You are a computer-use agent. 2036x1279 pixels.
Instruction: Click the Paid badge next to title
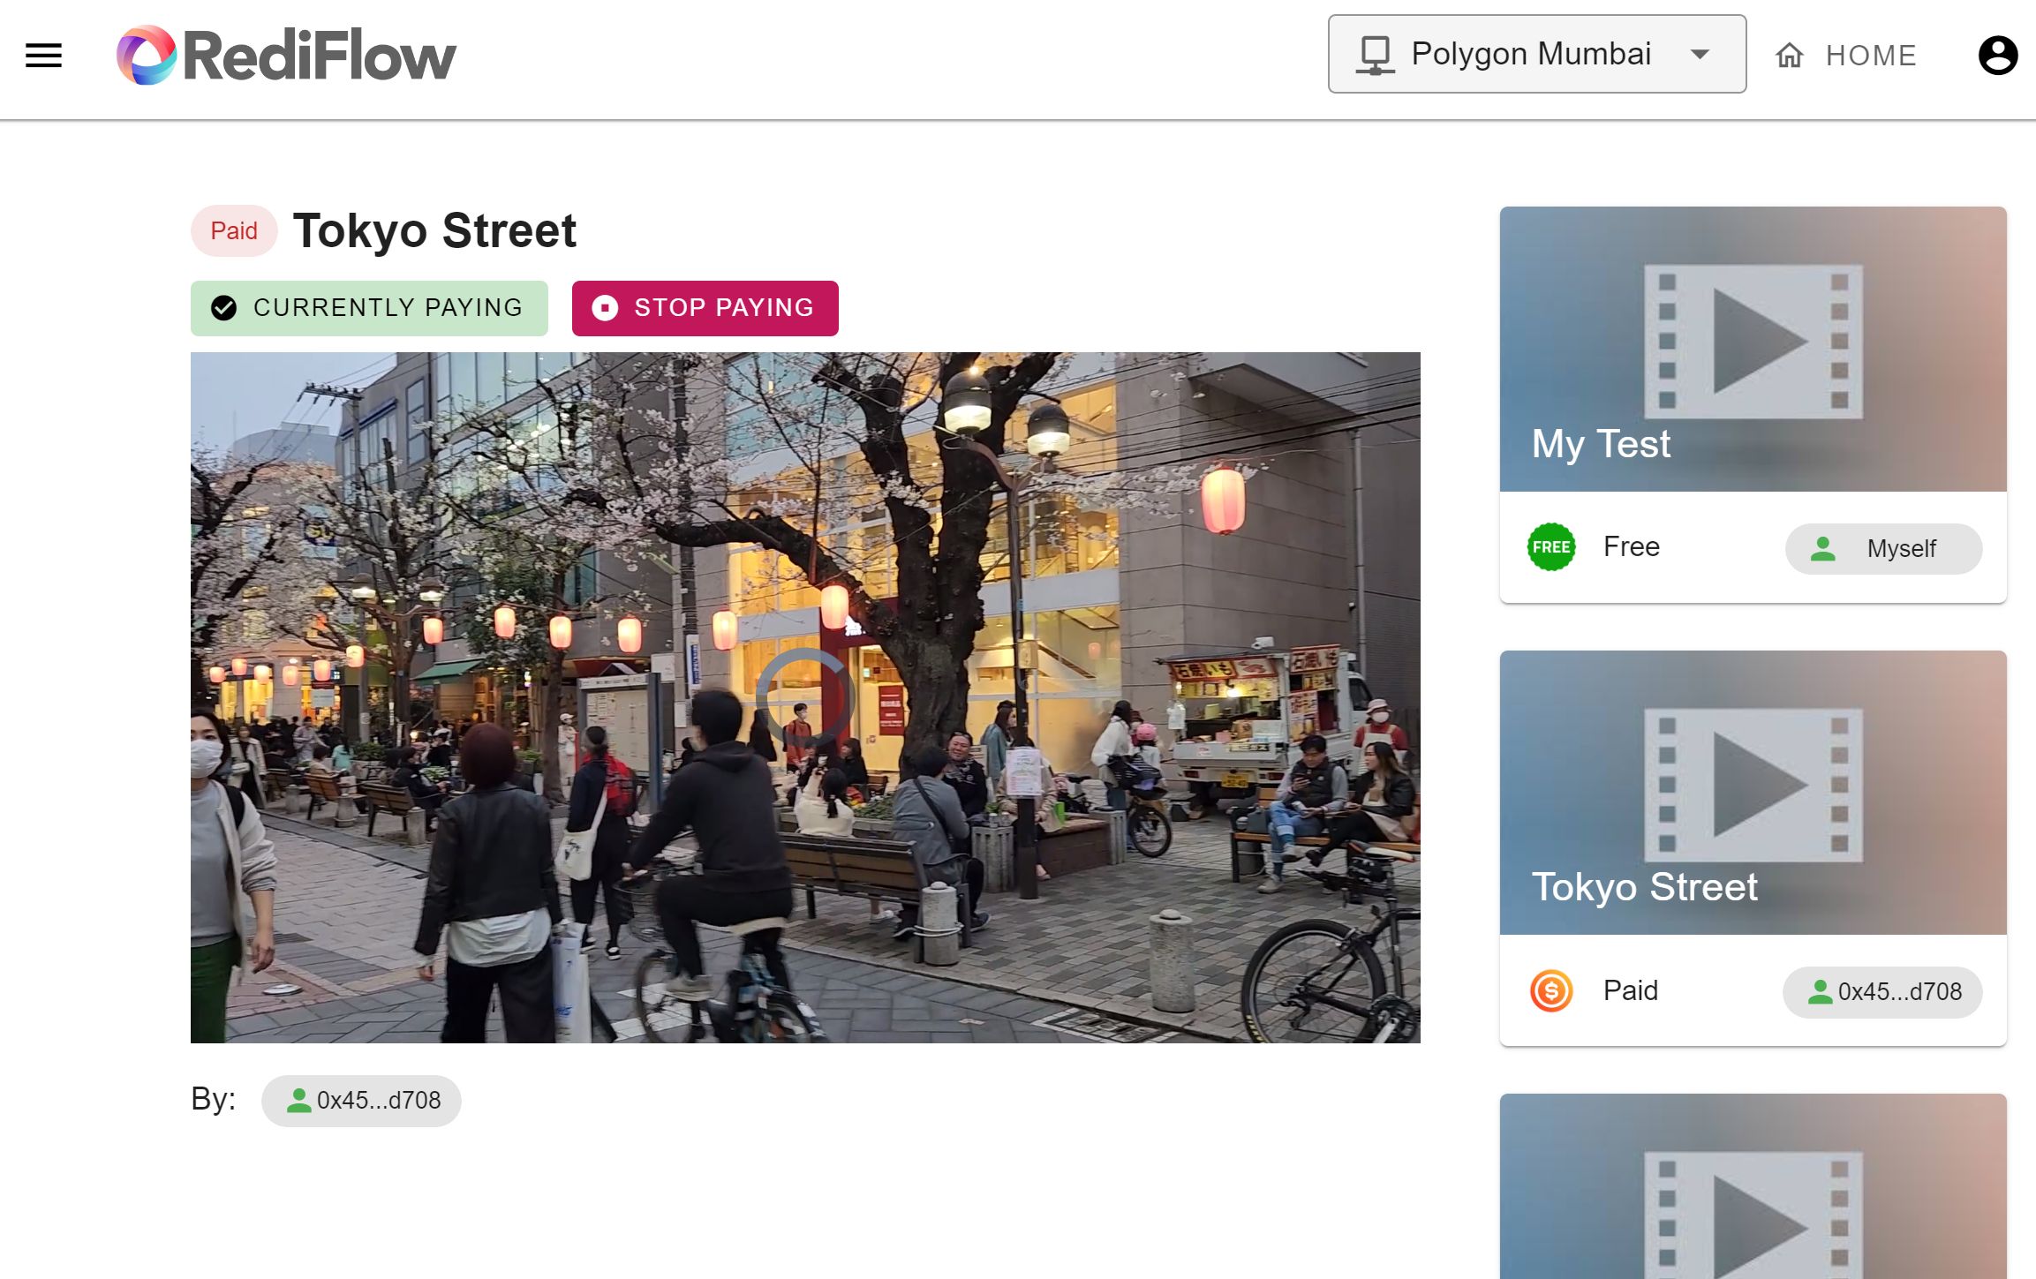click(234, 231)
